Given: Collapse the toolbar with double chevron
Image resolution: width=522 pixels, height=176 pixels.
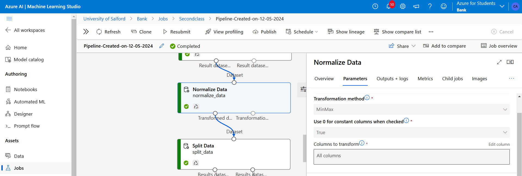Looking at the screenshot, I should [x=86, y=32].
